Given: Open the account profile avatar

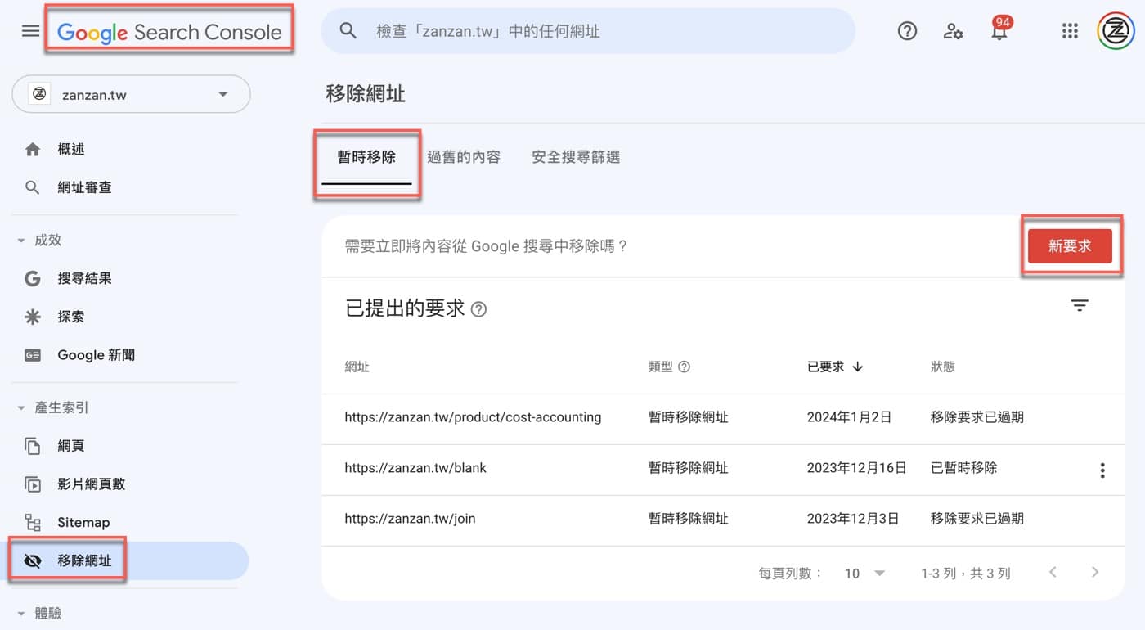Looking at the screenshot, I should (1115, 31).
